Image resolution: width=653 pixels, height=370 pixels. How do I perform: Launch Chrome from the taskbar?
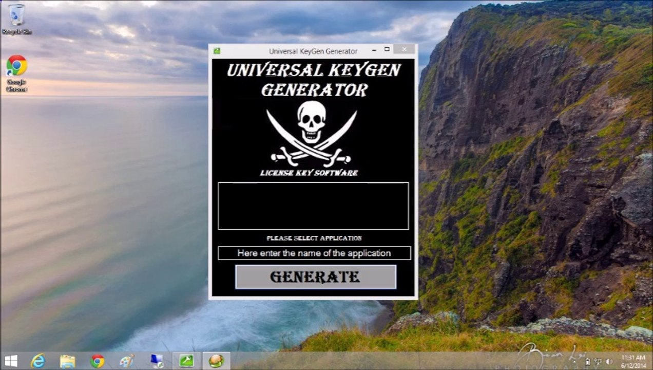(97, 361)
